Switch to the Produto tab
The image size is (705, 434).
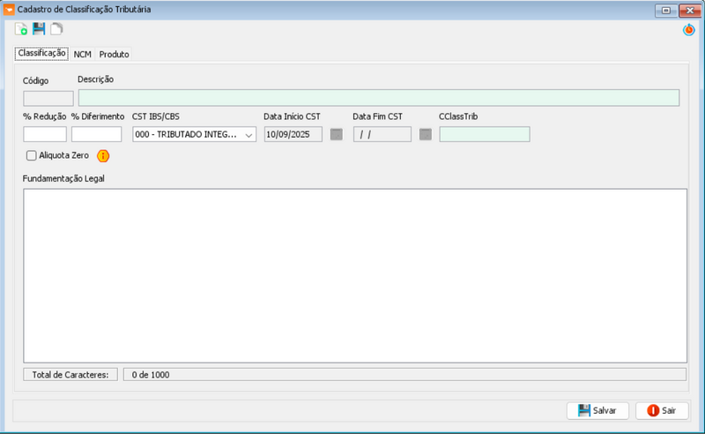tap(115, 55)
